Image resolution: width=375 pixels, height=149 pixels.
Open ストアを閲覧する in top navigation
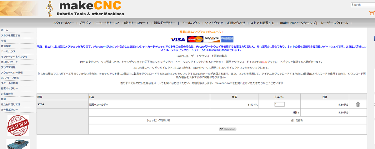pos(262,23)
